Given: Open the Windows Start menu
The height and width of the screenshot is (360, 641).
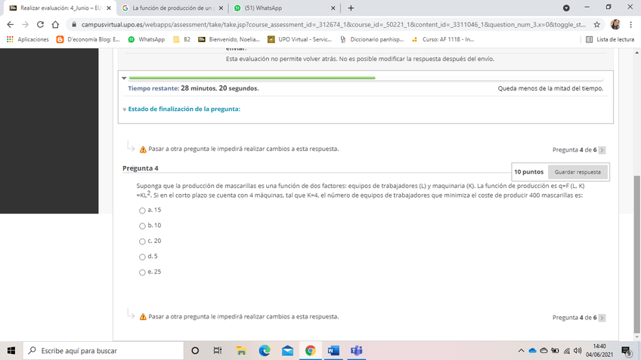Looking at the screenshot, I should tap(11, 351).
